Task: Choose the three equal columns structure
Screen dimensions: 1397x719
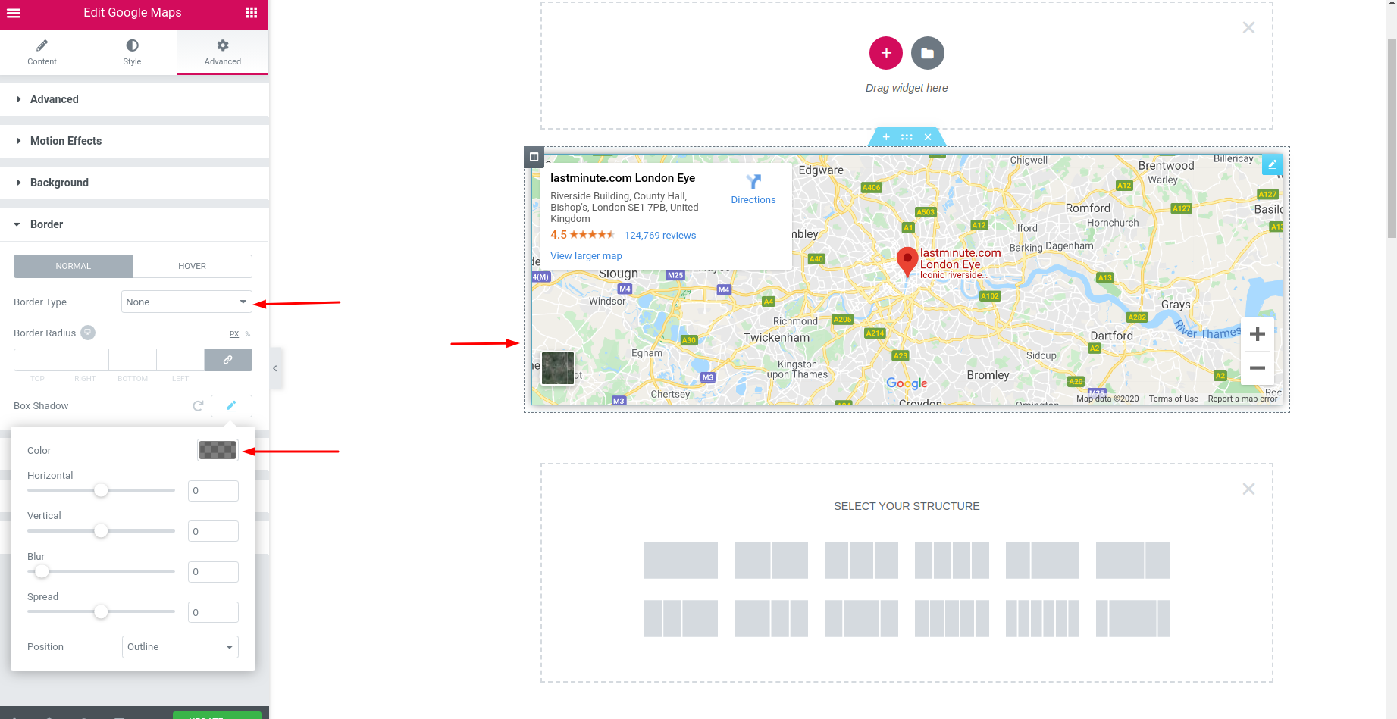Action: click(861, 560)
